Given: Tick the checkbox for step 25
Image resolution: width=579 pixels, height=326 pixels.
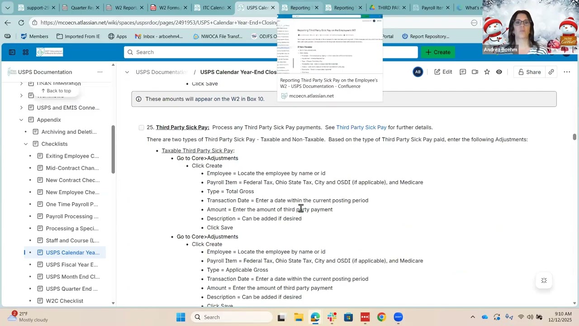Looking at the screenshot, I should tap(142, 128).
